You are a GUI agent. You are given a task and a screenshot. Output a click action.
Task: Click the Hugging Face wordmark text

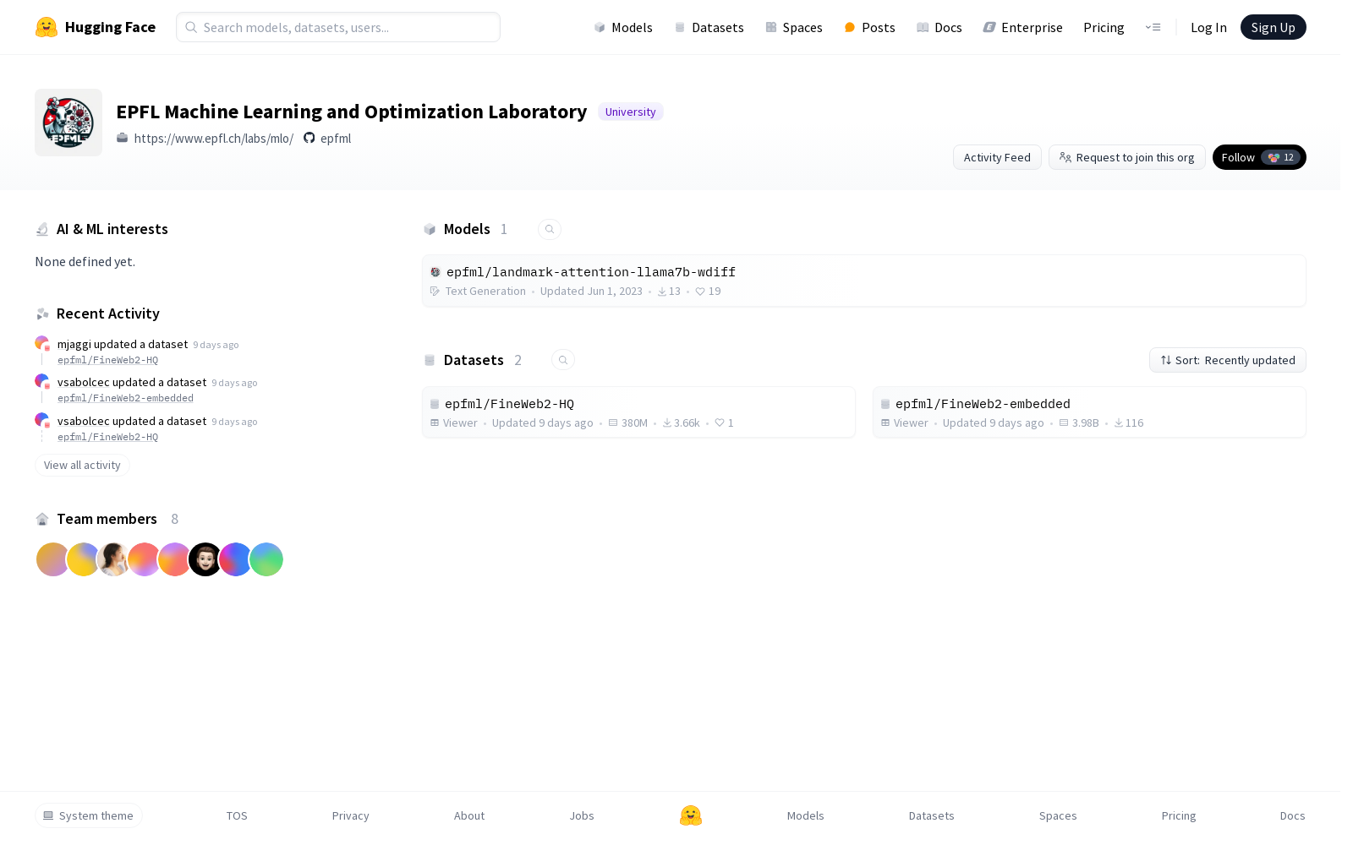point(110,27)
